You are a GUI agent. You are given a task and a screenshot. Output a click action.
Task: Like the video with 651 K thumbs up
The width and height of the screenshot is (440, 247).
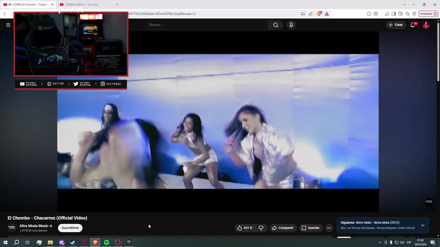245,228
